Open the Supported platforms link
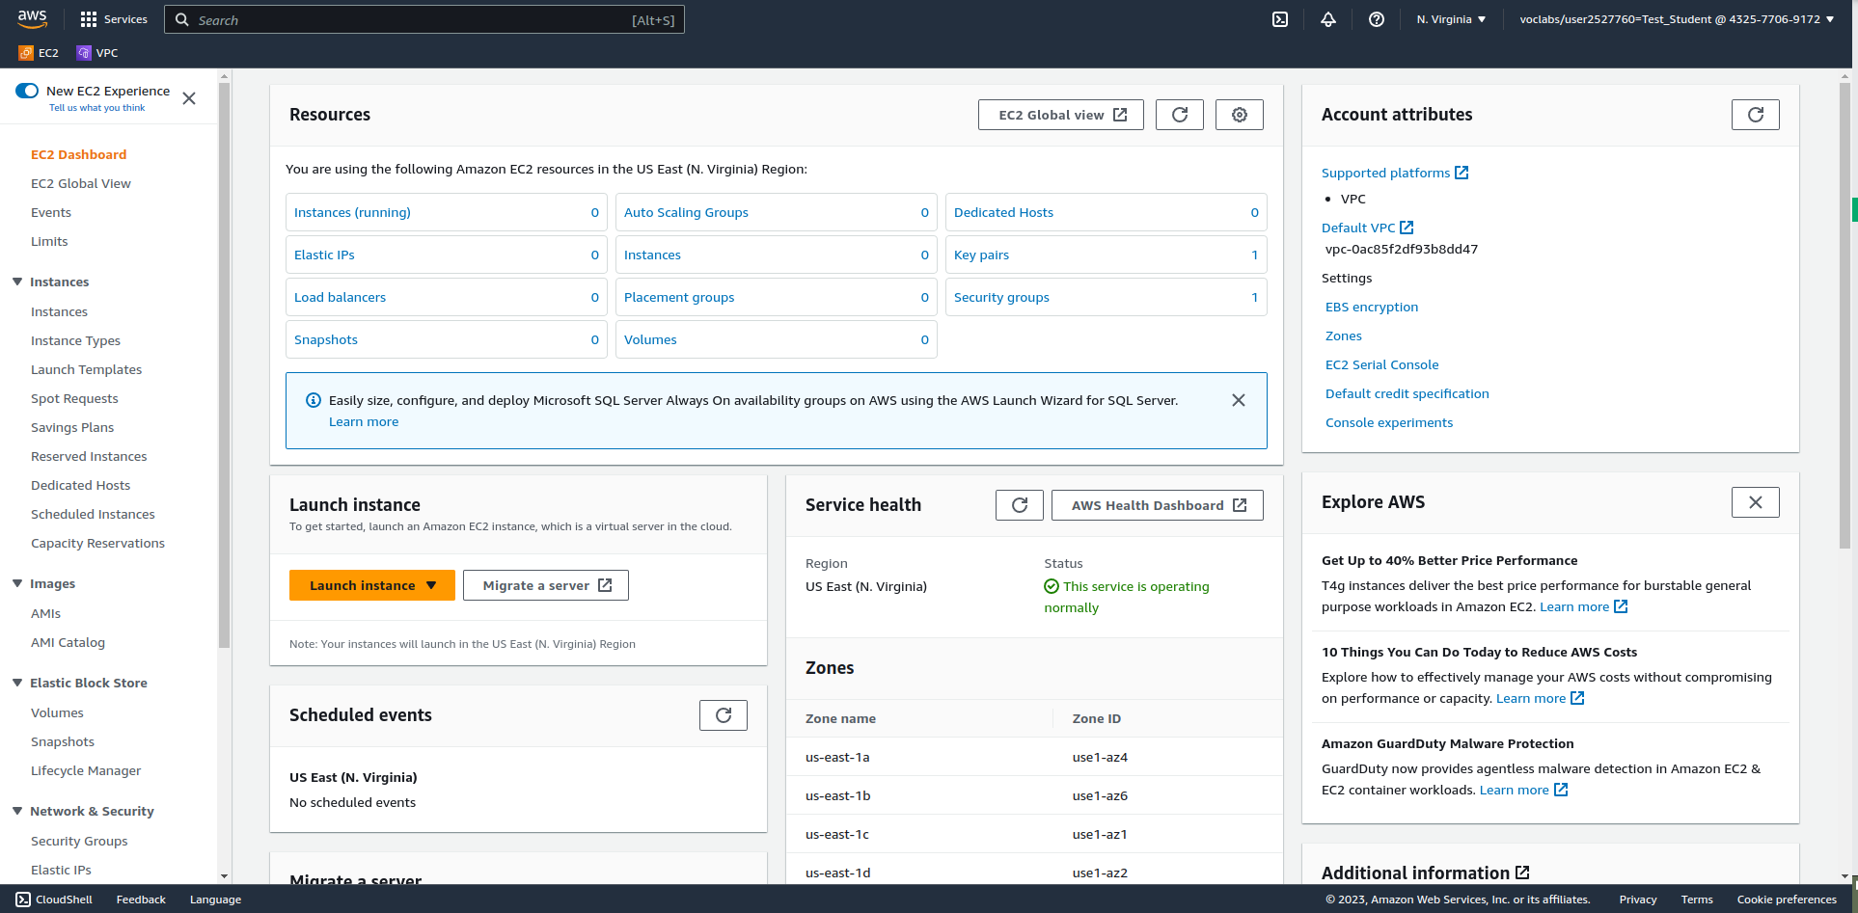 click(1387, 173)
